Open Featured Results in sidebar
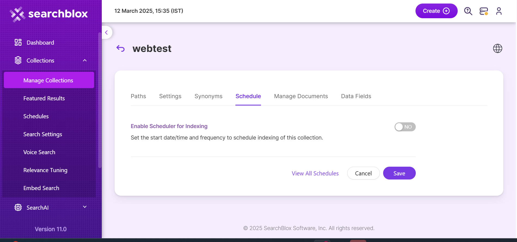The image size is (517, 242). click(44, 98)
